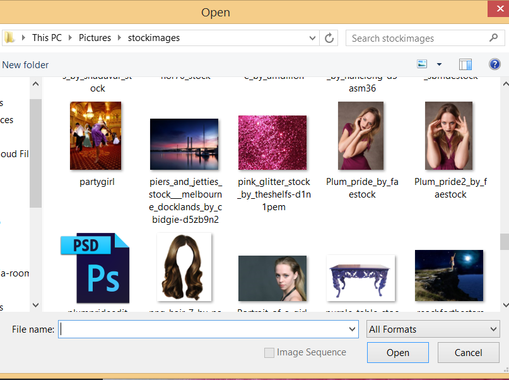Select the night cliff moon thumbnail
Image resolution: width=509 pixels, height=380 pixels.
point(449,275)
